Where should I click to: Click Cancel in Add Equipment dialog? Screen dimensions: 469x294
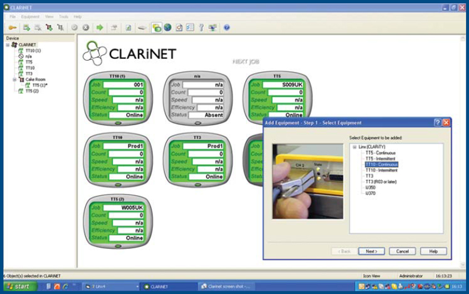(x=403, y=251)
